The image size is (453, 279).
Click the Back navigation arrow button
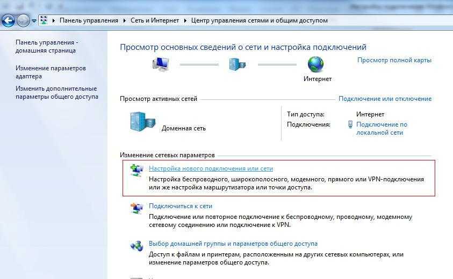coord(9,20)
